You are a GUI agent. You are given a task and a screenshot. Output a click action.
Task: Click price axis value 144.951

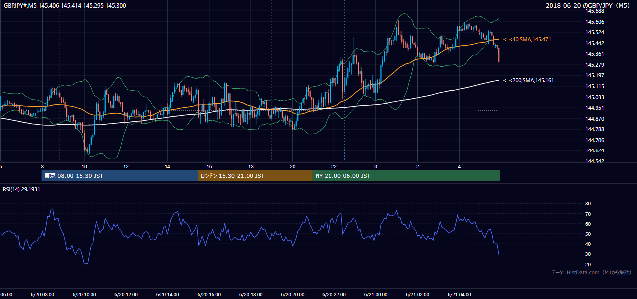click(x=595, y=108)
